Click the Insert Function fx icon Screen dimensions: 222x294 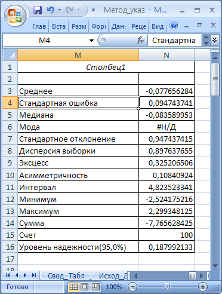coord(140,41)
